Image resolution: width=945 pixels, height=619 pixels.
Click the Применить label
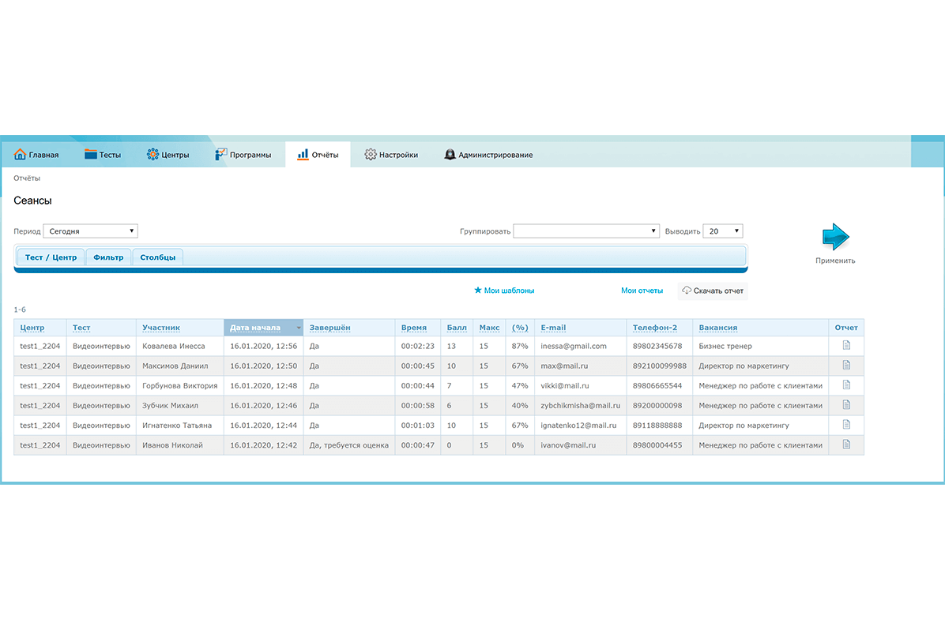coord(835,261)
